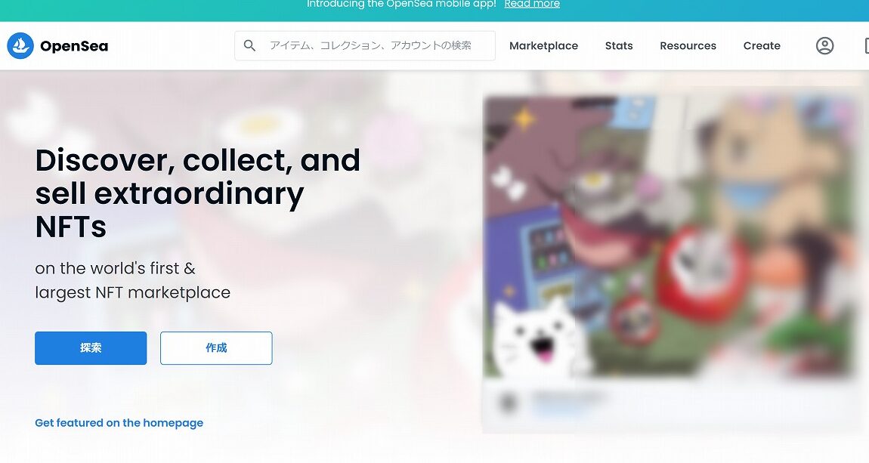Image resolution: width=869 pixels, height=463 pixels.
Task: Open the account profile icon
Action: (x=824, y=45)
